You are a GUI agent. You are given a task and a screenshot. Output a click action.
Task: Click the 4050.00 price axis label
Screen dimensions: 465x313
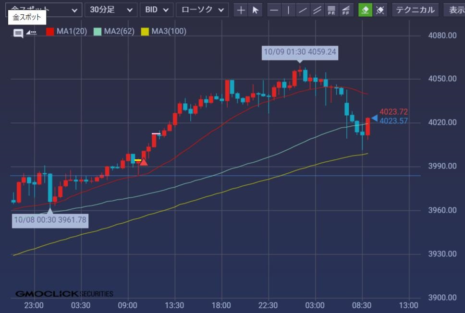click(442, 79)
